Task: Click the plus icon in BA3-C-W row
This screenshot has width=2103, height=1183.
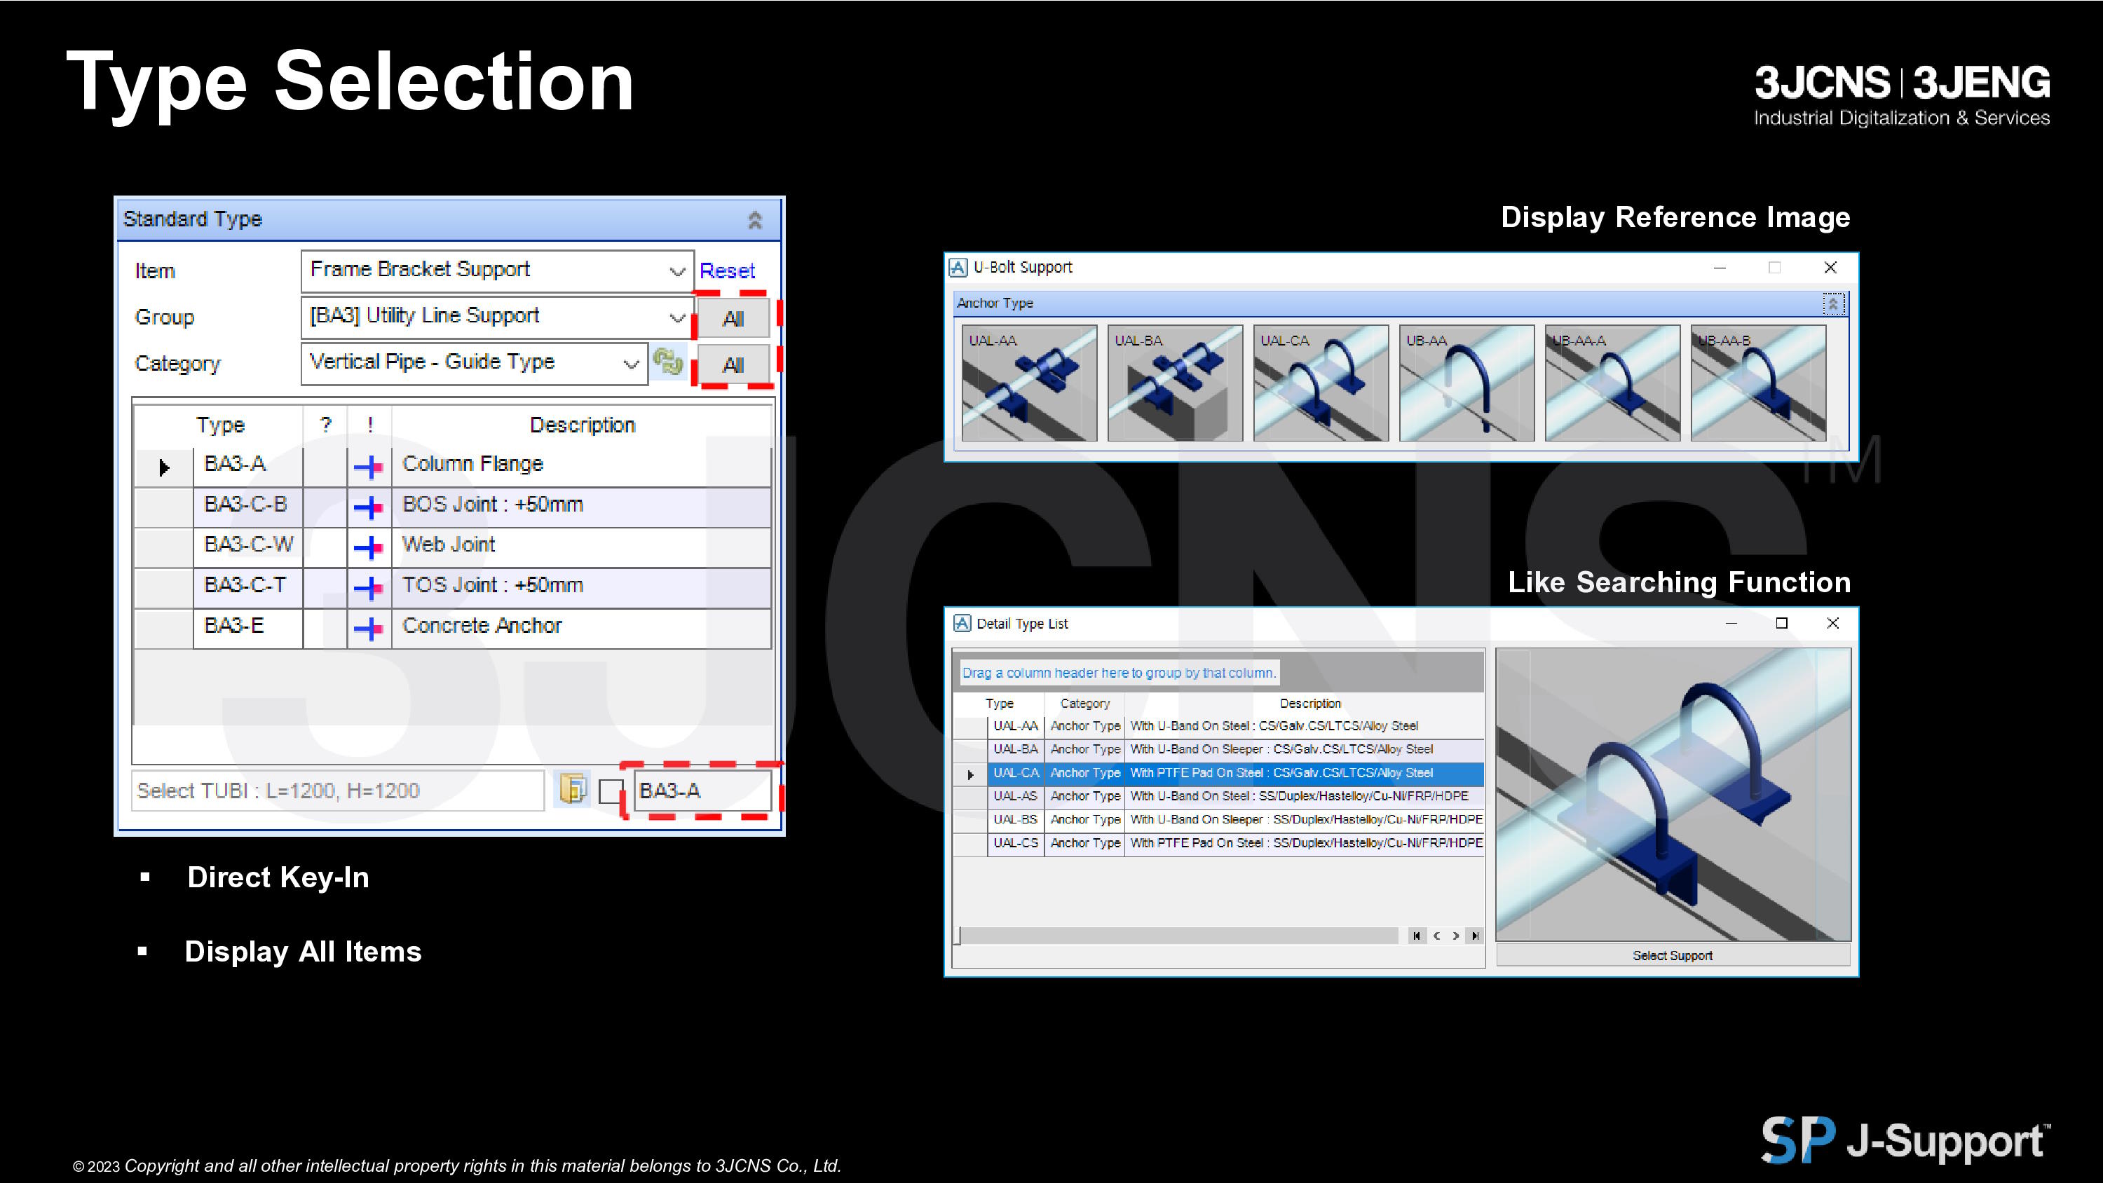Action: 369,547
